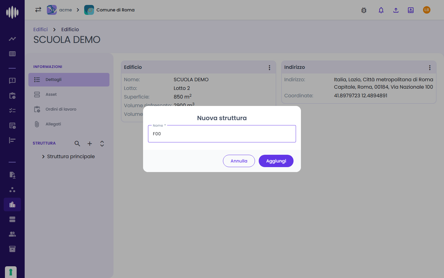444x278 pixels.
Task: Select the buildings icon in sidebar
Action: pos(12,204)
